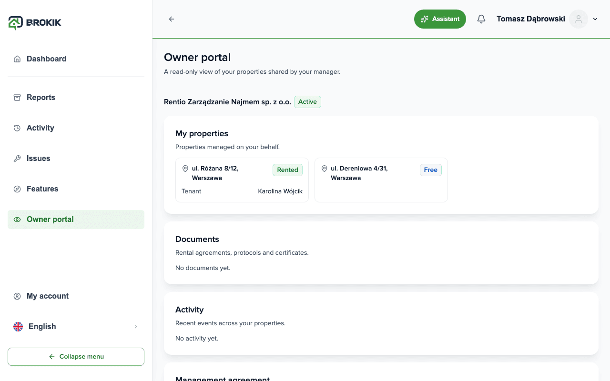Open the ul. Różana 8/12 property card
Image resolution: width=610 pixels, height=381 pixels.
[x=242, y=180]
